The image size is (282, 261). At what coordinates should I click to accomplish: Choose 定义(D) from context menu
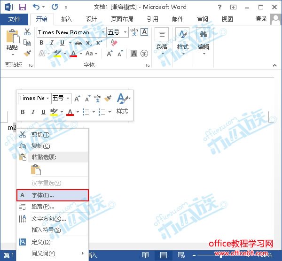52,242
